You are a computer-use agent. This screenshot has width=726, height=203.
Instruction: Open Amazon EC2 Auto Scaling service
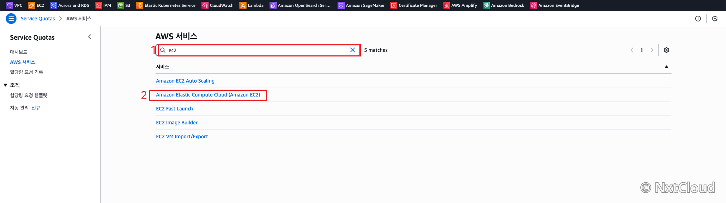[x=185, y=81]
